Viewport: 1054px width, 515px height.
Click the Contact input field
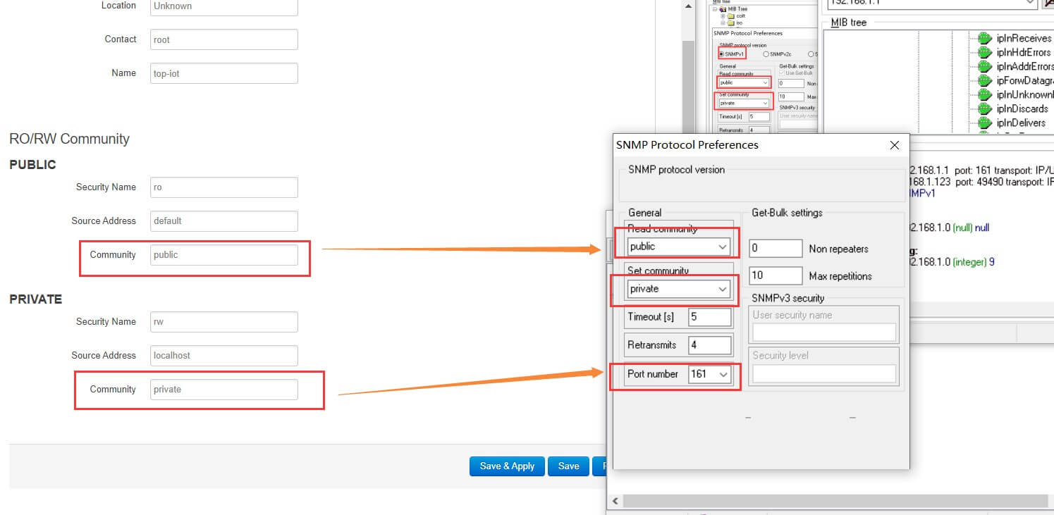tap(224, 39)
